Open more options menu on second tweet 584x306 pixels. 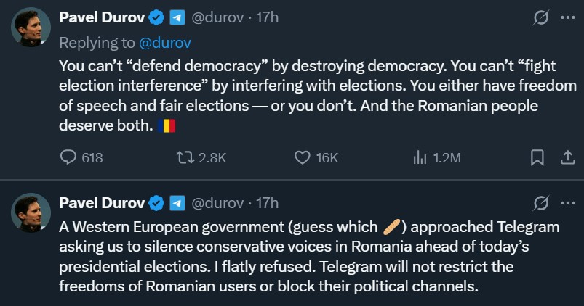click(x=567, y=202)
